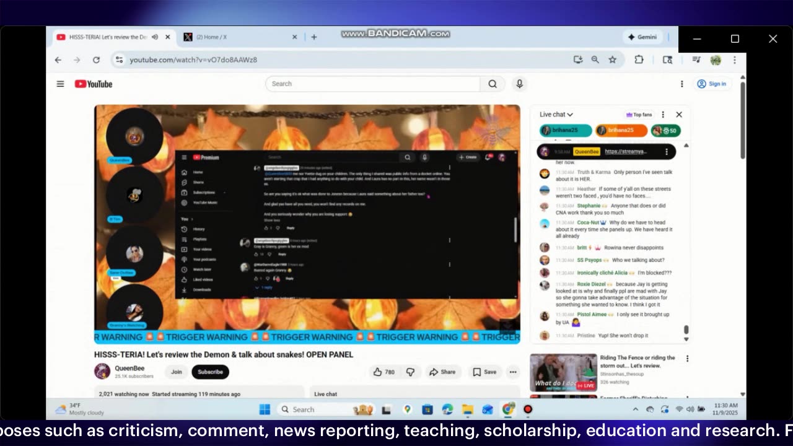Start voice search with the microphone

coord(519,84)
